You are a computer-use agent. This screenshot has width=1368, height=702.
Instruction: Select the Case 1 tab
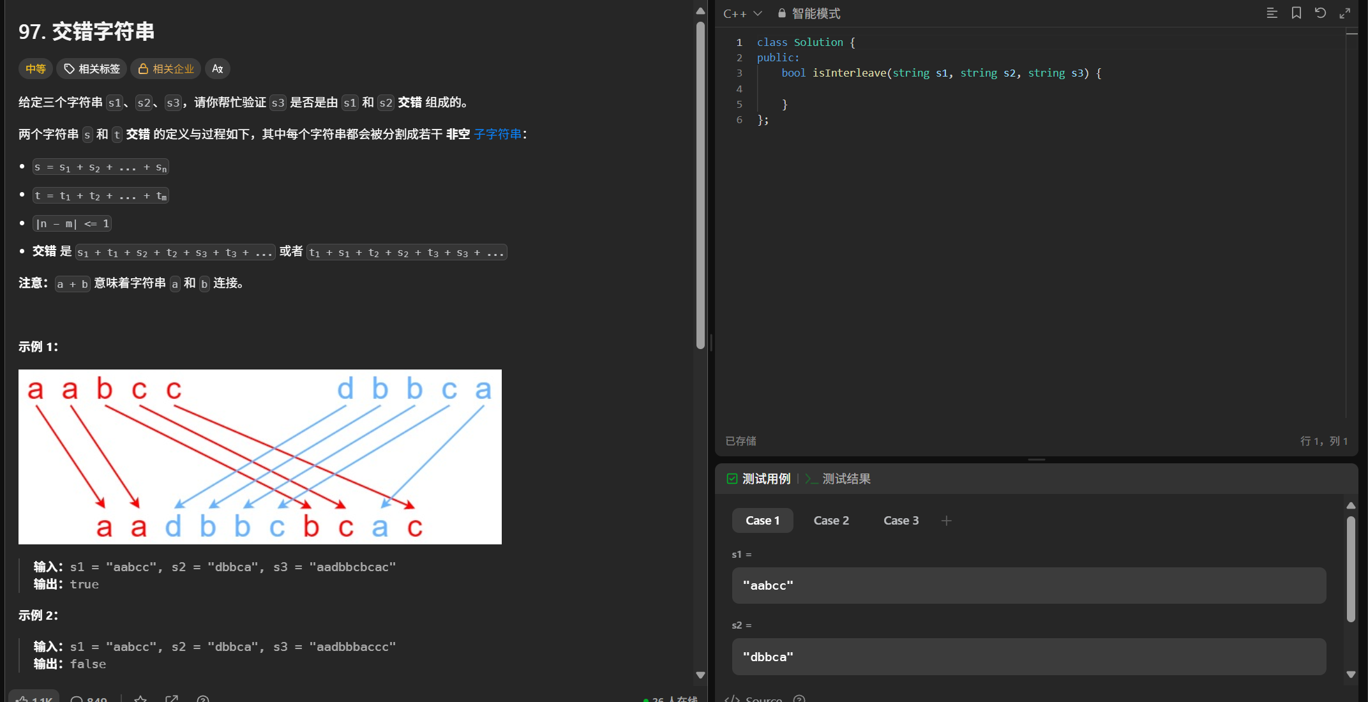[x=762, y=521]
